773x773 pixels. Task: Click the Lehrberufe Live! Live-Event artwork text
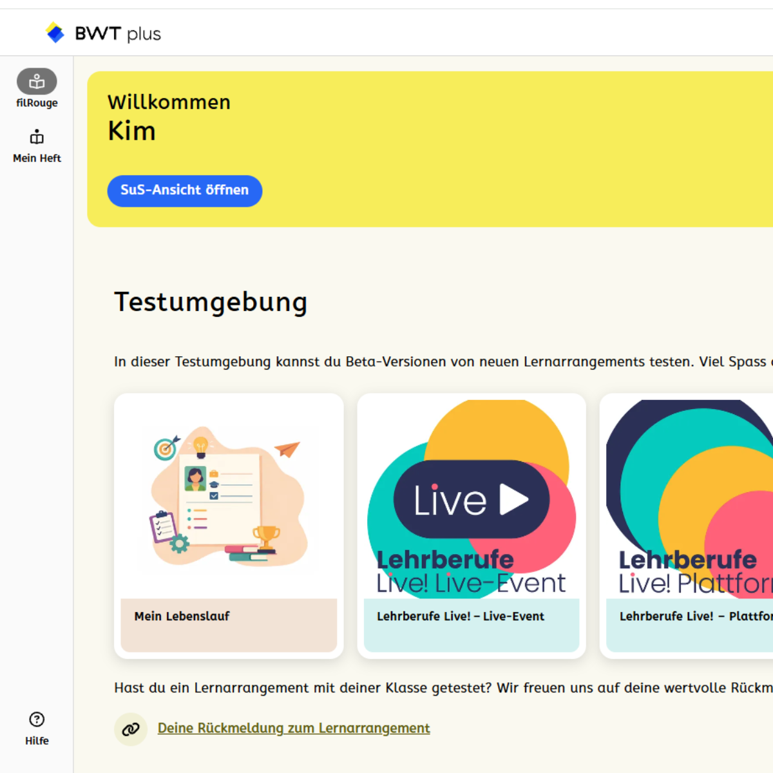tap(470, 572)
